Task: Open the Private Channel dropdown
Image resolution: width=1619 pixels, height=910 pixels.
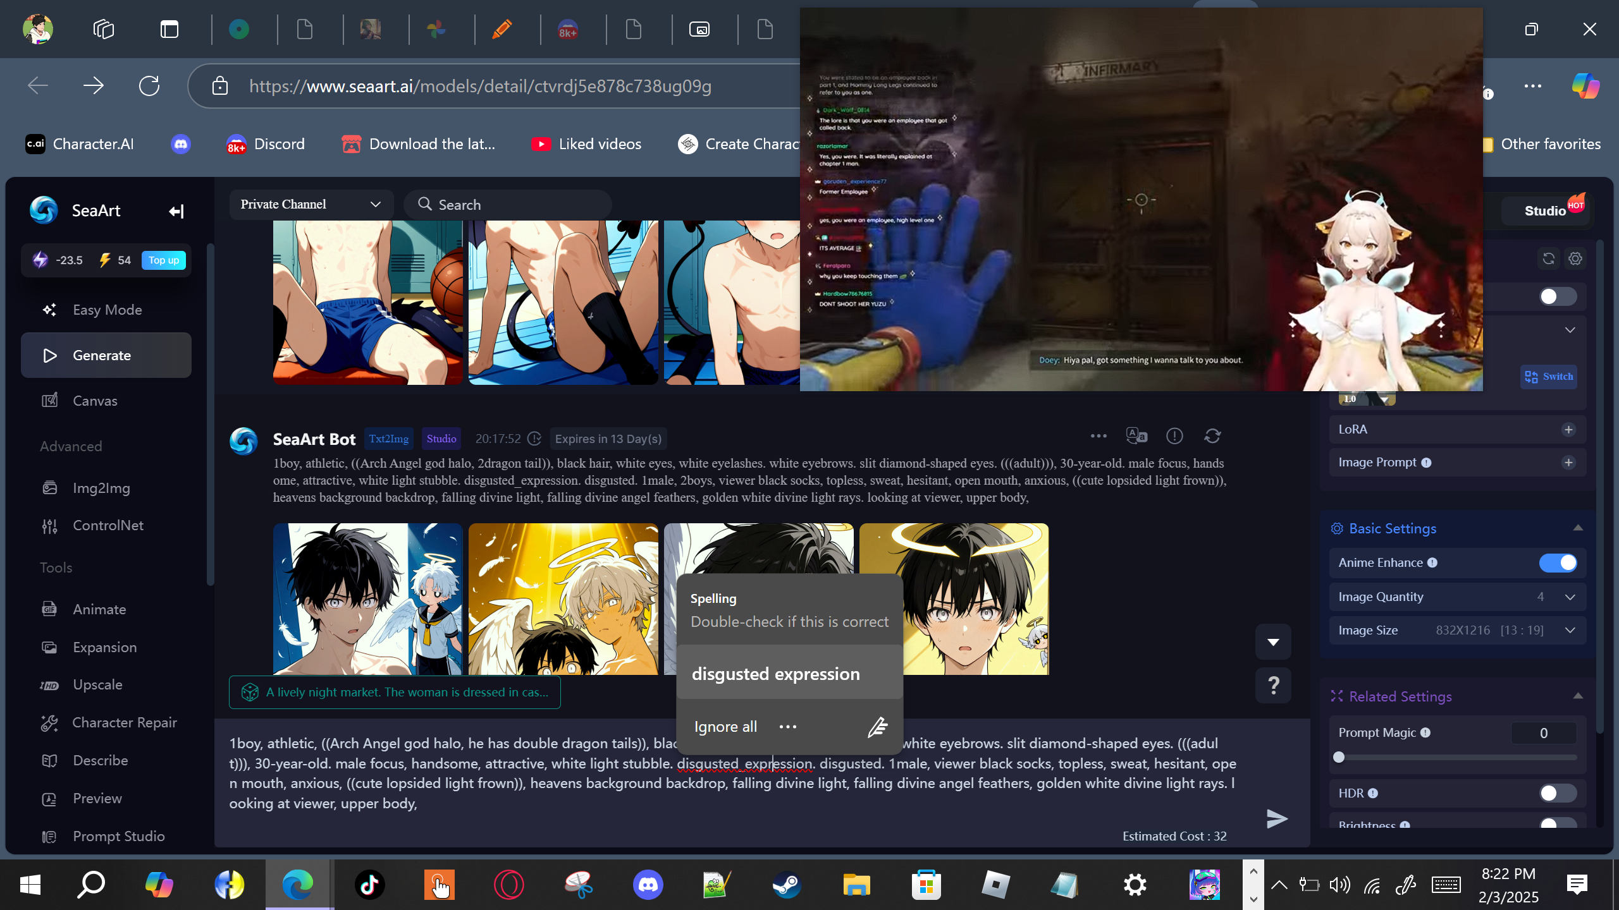Action: point(311,204)
